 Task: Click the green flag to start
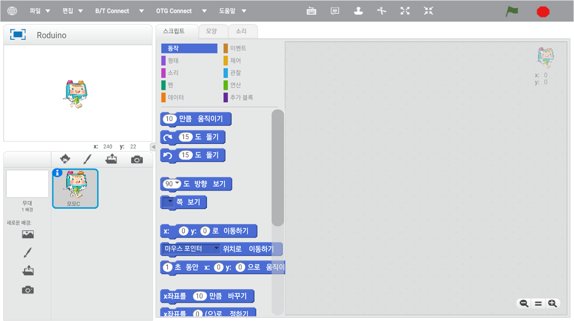tap(512, 11)
